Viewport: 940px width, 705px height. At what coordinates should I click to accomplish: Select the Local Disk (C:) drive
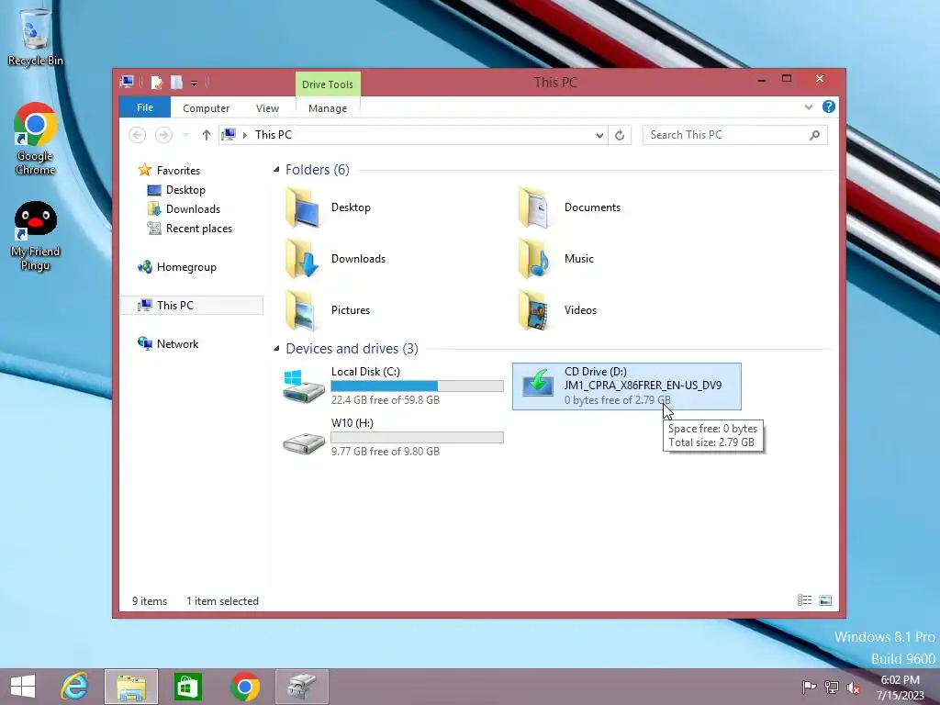point(393,386)
